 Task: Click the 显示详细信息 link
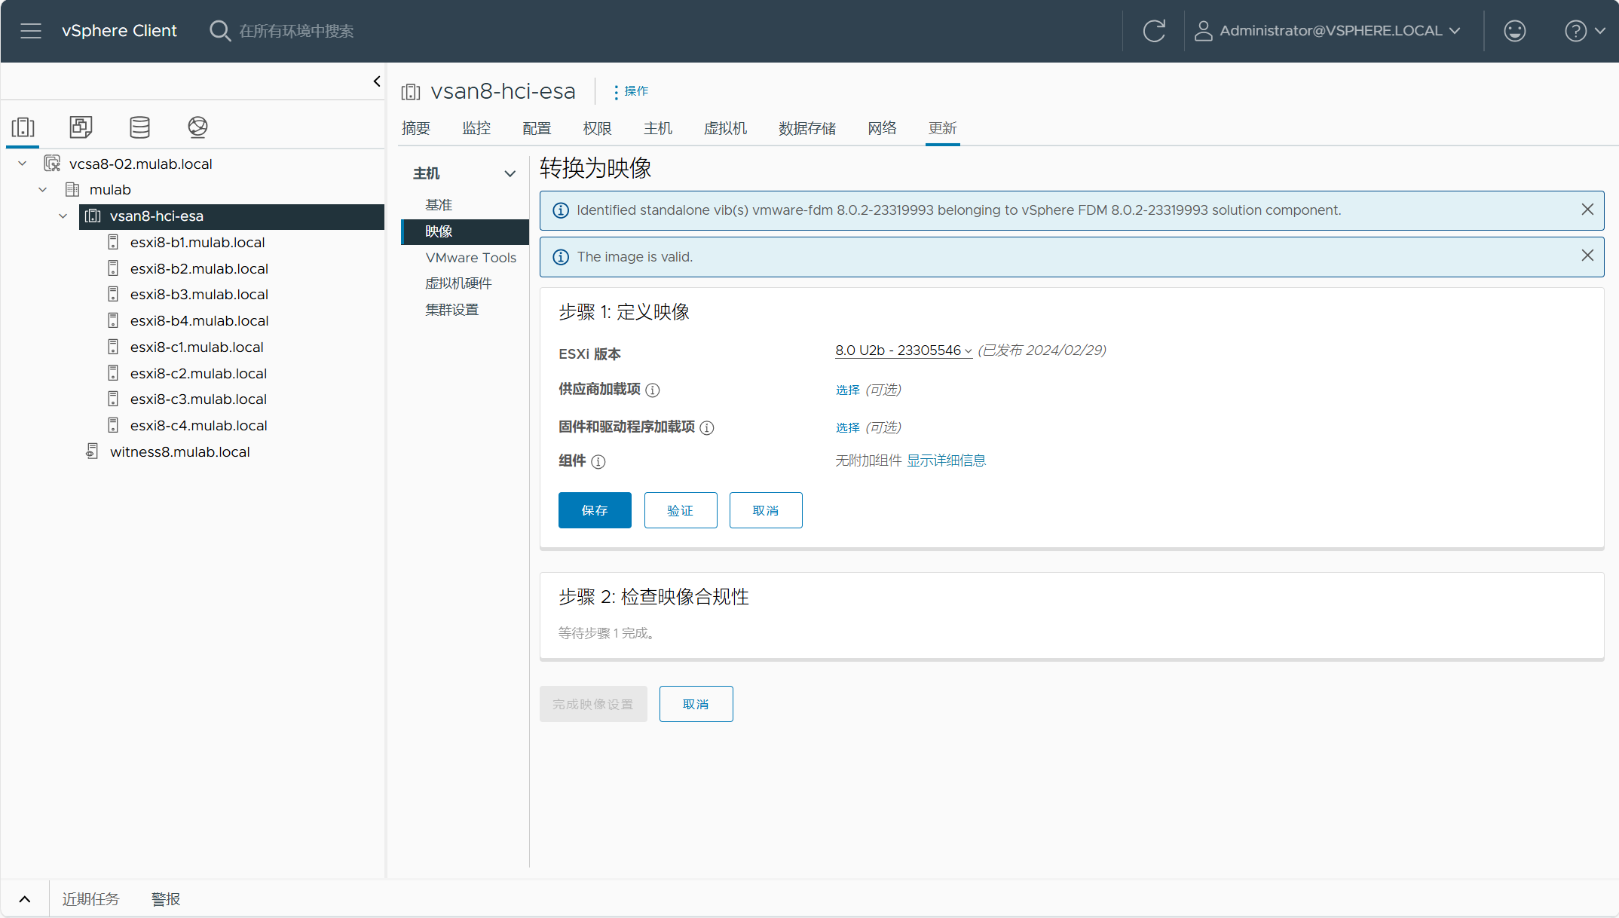[x=946, y=461]
